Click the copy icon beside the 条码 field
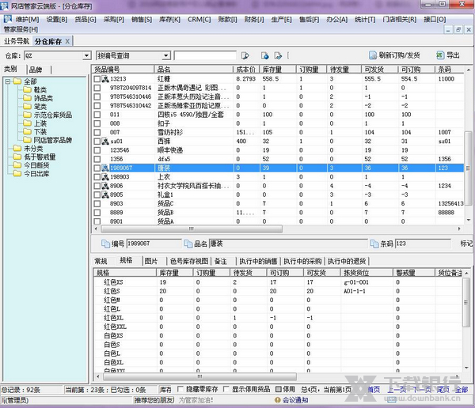Viewport: 475px width, 408px height. [374, 244]
